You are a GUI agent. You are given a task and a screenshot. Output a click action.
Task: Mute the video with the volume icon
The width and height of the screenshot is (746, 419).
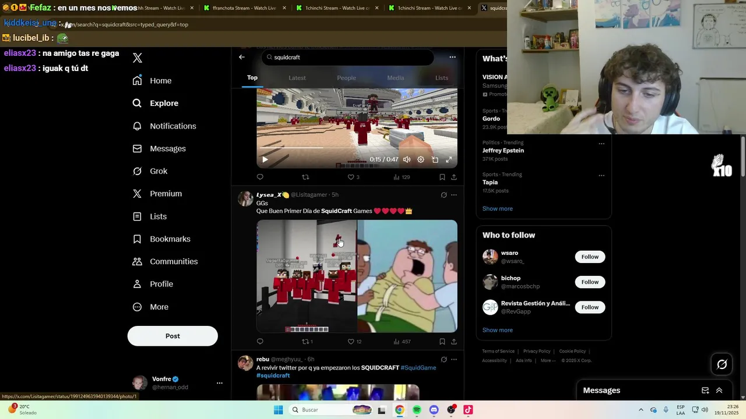[407, 159]
